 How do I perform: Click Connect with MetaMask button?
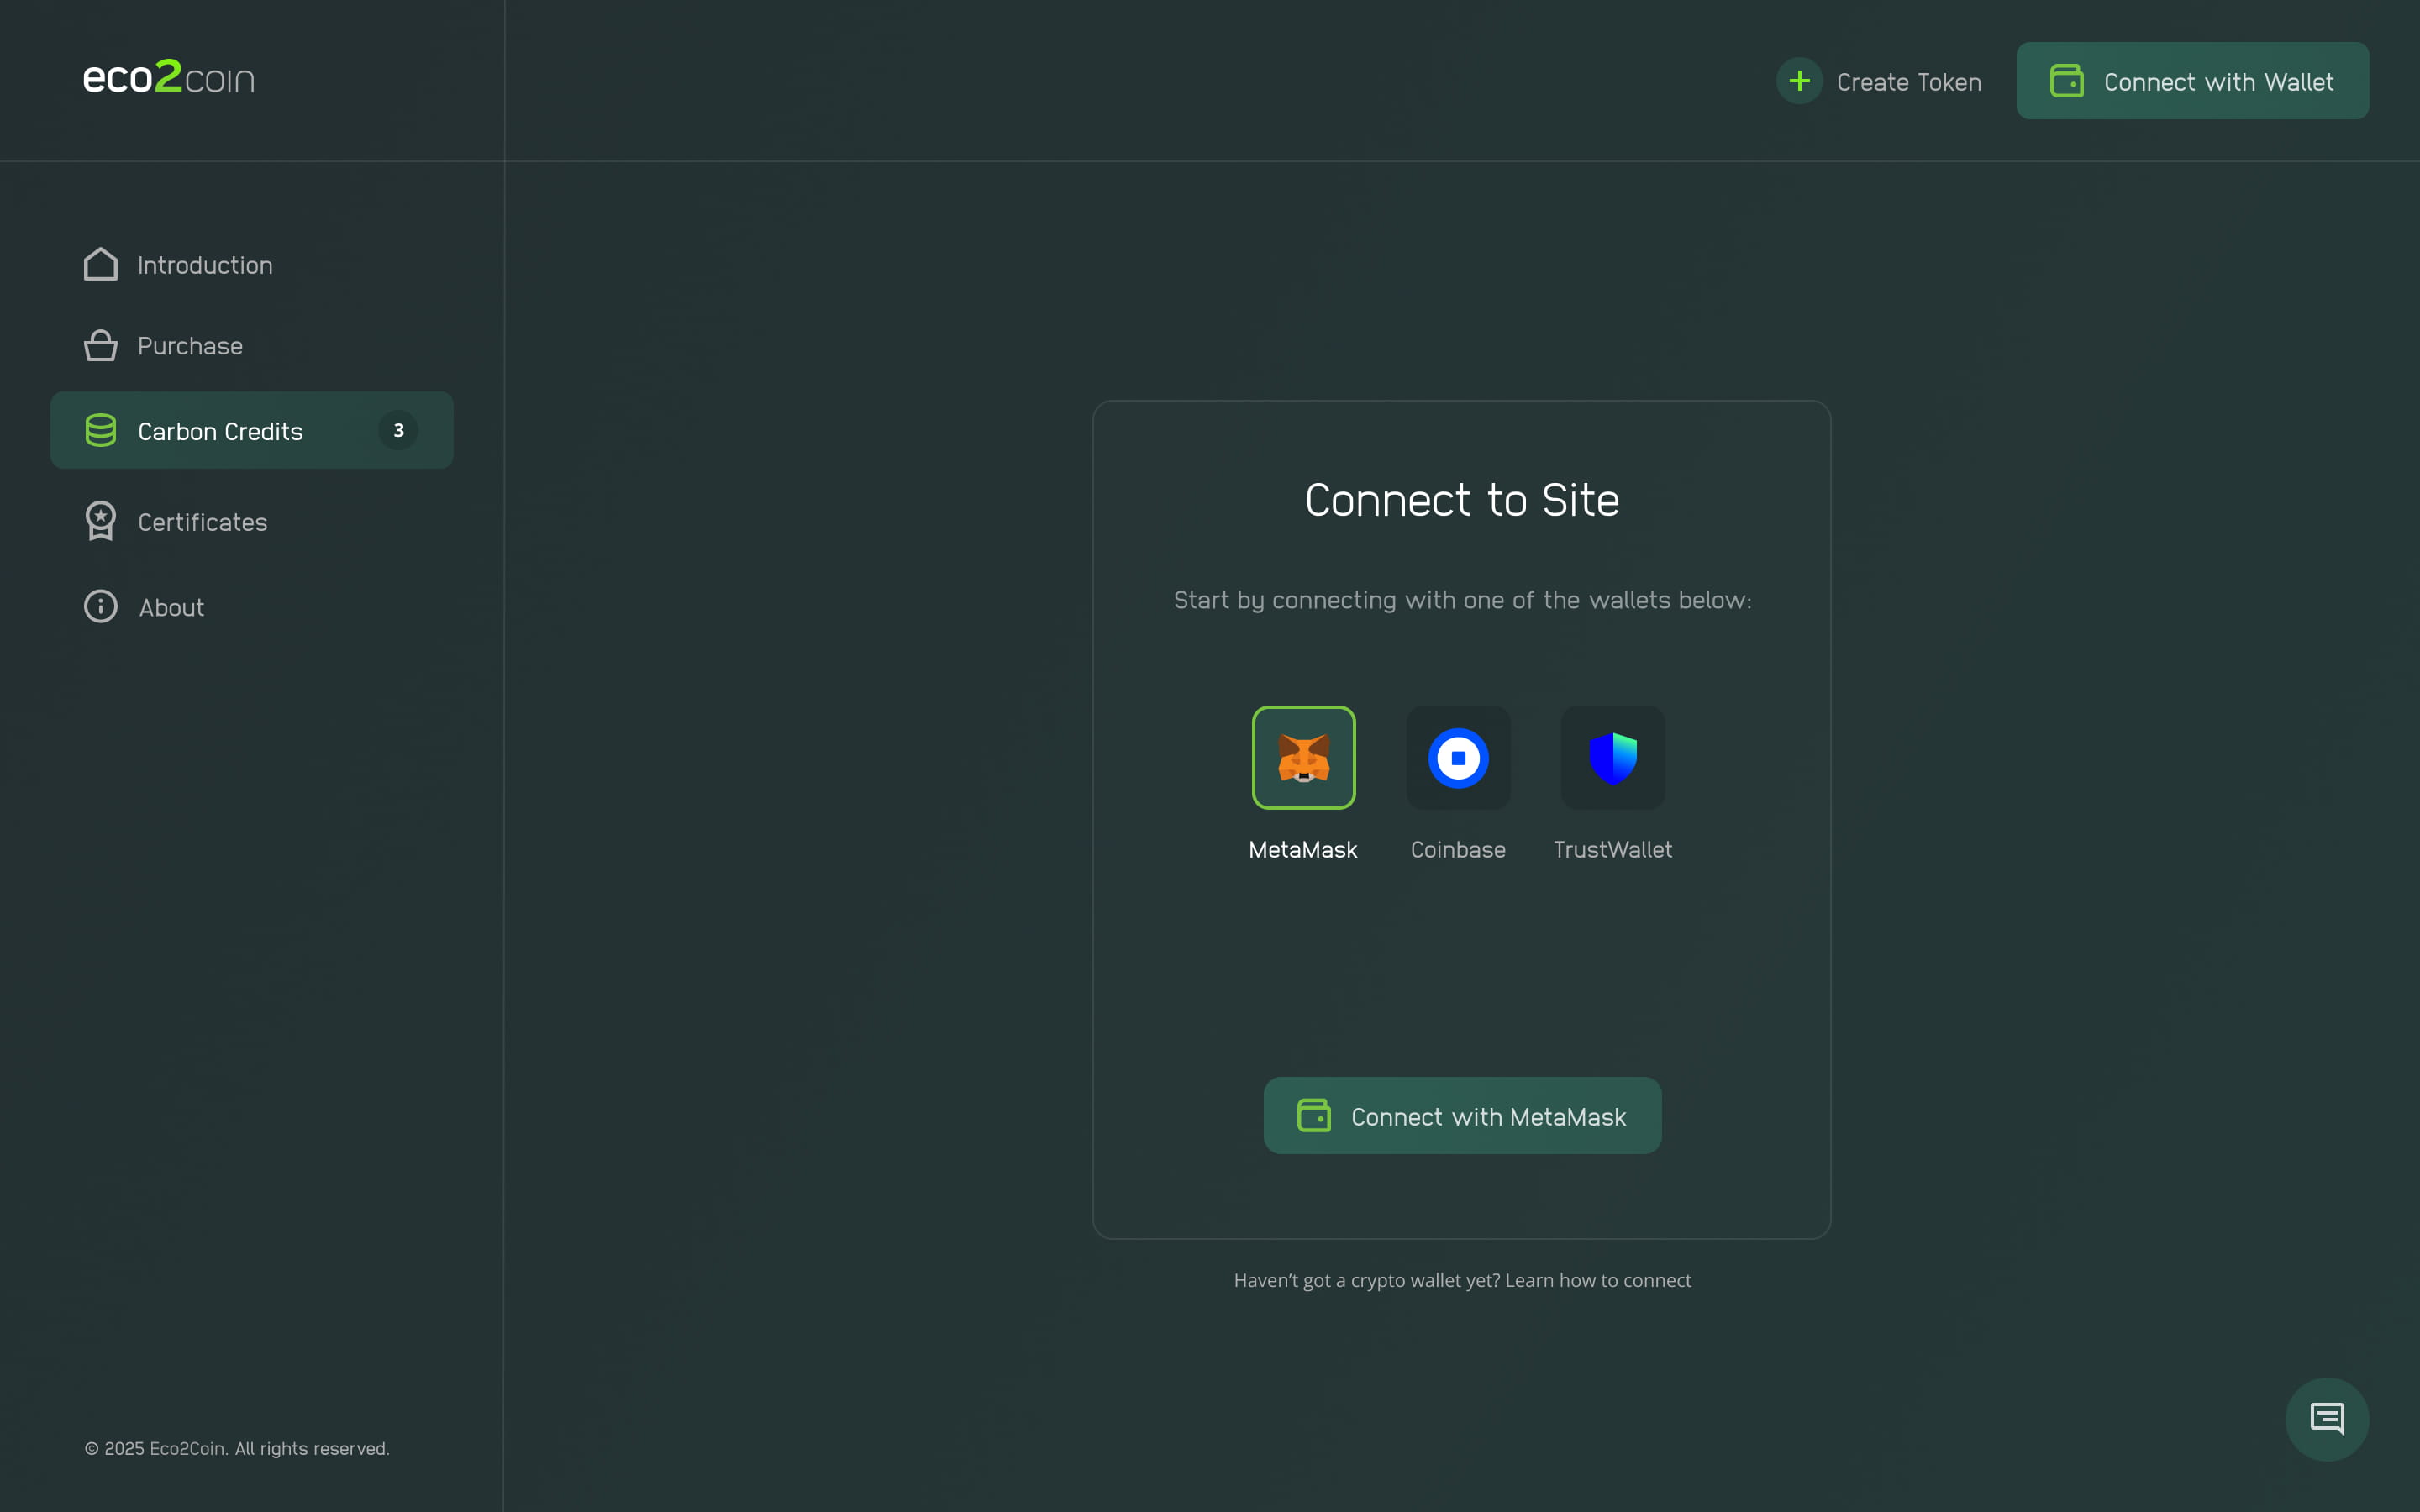click(1462, 1115)
